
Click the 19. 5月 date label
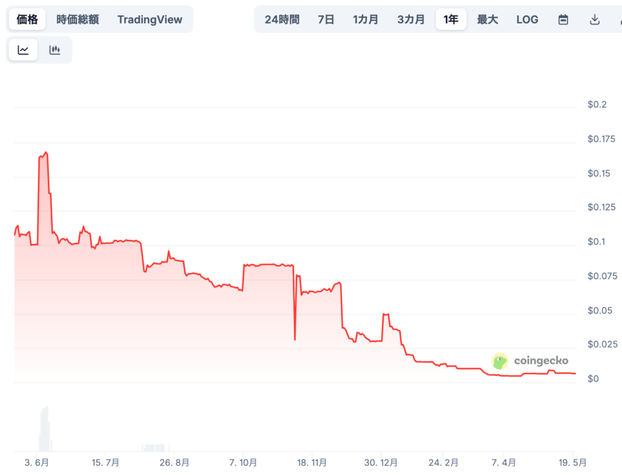coord(572,462)
